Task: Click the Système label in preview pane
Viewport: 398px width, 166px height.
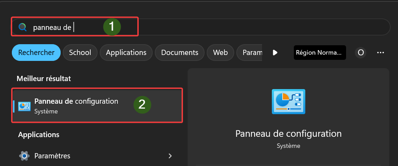Action: coord(288,146)
